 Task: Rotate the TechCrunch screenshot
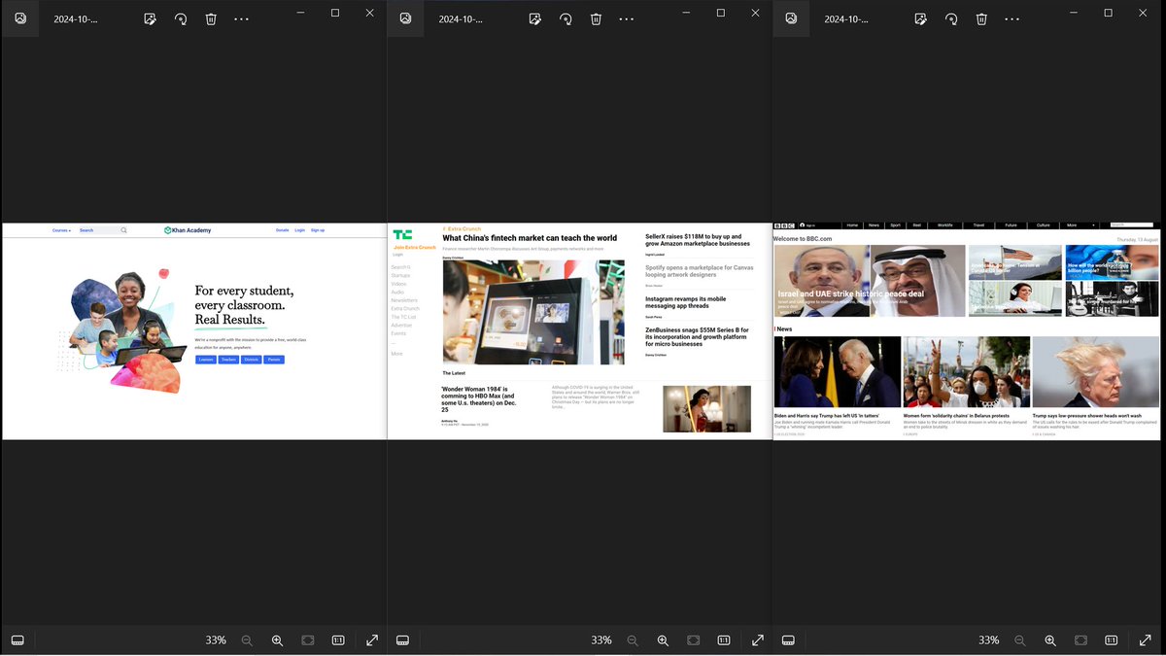point(566,18)
